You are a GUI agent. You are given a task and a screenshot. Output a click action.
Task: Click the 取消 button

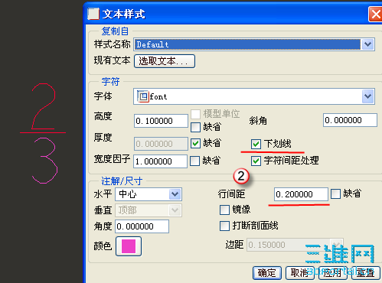(300, 273)
